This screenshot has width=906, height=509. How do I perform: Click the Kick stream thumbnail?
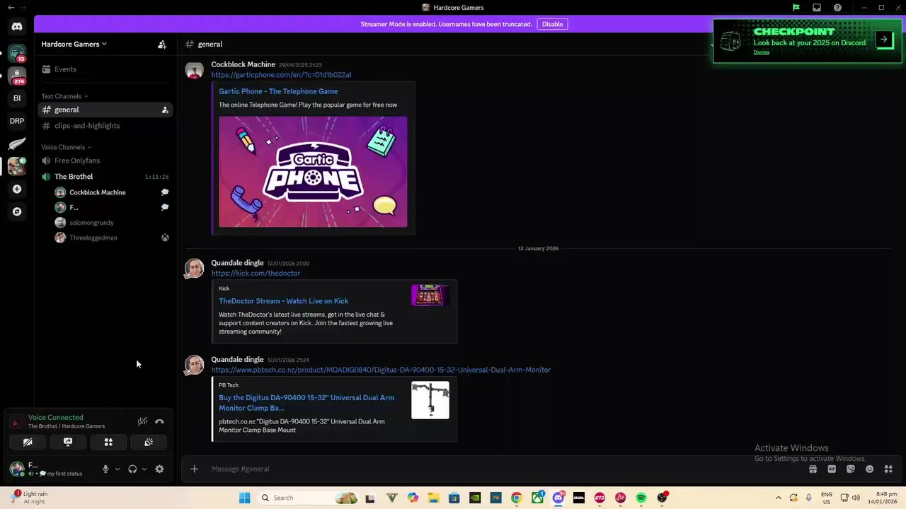tap(430, 295)
